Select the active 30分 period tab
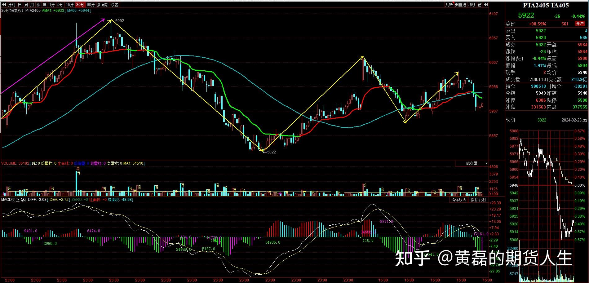 coord(80,5)
